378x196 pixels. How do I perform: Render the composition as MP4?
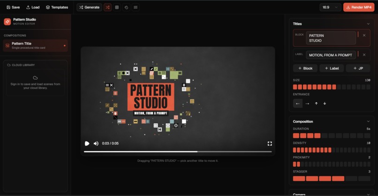pos(359,7)
